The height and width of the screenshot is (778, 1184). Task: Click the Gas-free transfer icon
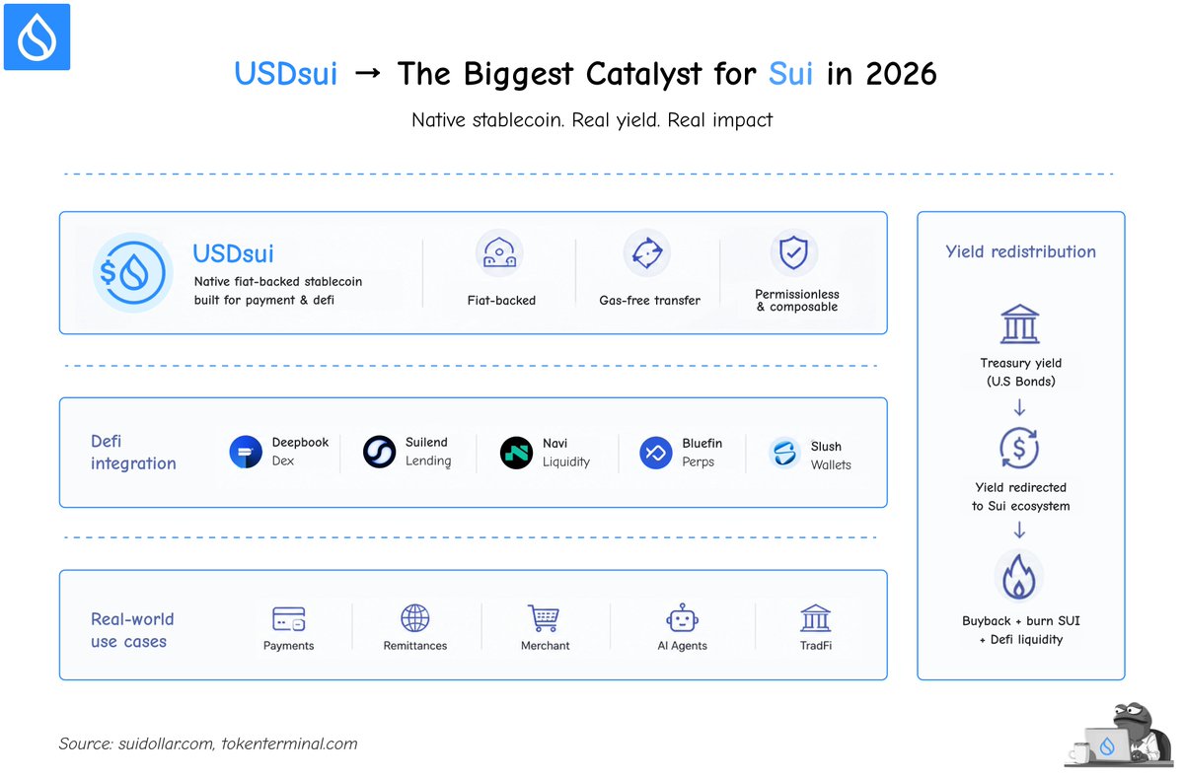coord(647,254)
